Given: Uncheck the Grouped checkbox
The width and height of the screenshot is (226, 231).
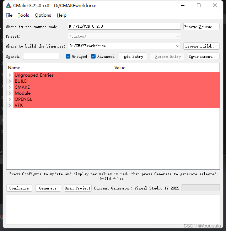Looking at the screenshot, I should (x=68, y=56).
